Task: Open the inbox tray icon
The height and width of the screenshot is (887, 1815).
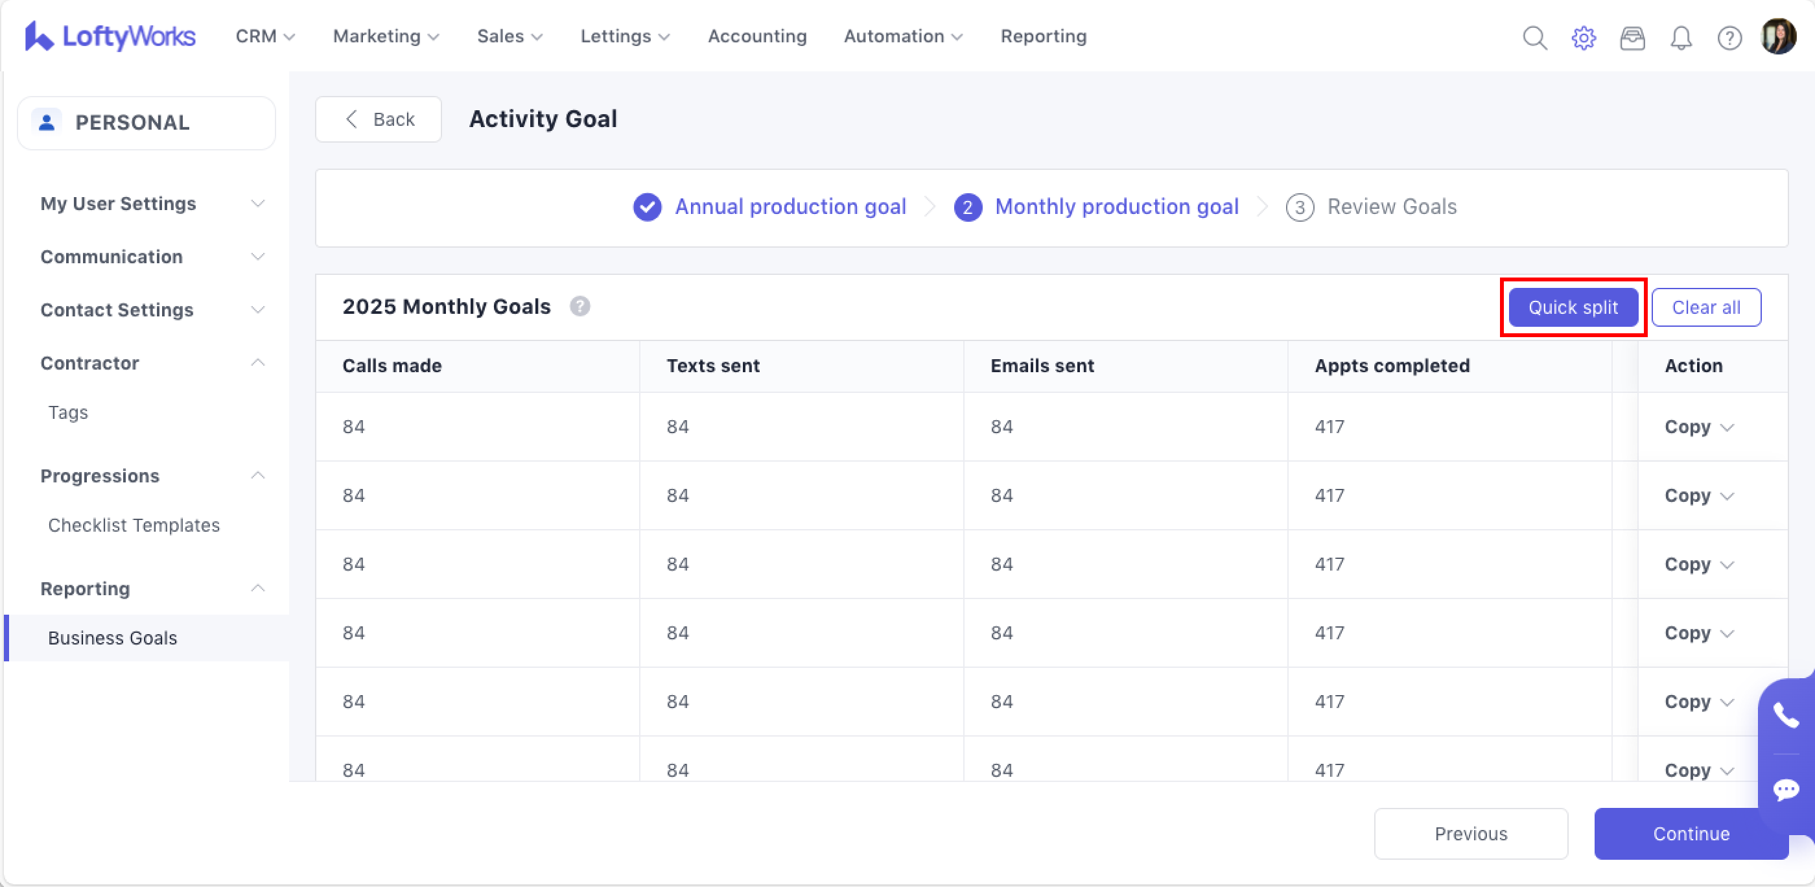Action: 1632,38
